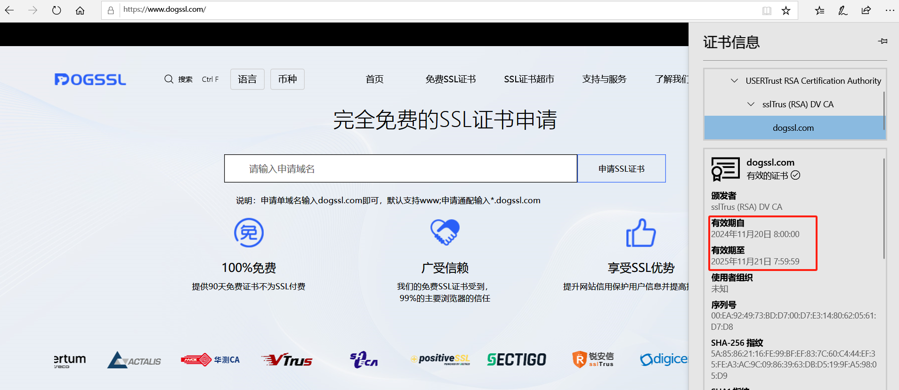
Task: Select USERTrust RSA Certification Authority entry
Action: 813,80
